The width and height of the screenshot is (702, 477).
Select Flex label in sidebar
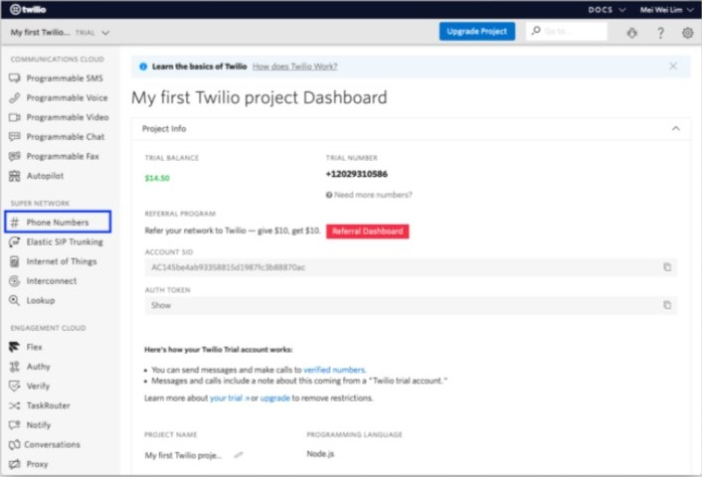click(34, 347)
